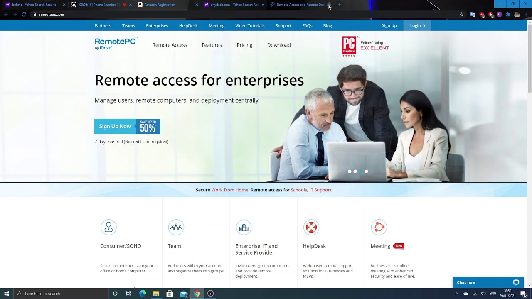Open the Blog link
This screenshot has height=299, width=532.
tap(328, 26)
